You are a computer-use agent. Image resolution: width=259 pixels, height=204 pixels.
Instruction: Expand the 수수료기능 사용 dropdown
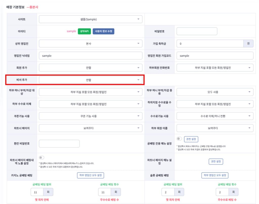[215, 116]
